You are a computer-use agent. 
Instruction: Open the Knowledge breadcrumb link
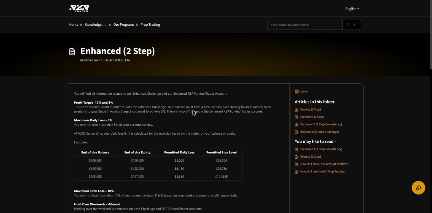click(x=95, y=25)
